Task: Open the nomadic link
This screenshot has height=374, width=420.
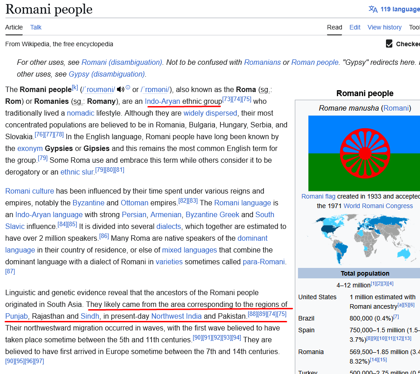Action: pyautogui.click(x=80, y=113)
